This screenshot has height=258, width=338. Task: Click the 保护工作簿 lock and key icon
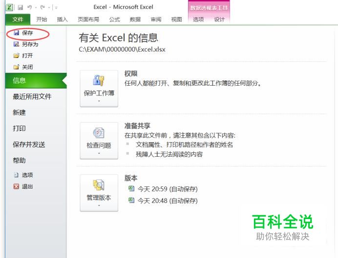[99, 80]
